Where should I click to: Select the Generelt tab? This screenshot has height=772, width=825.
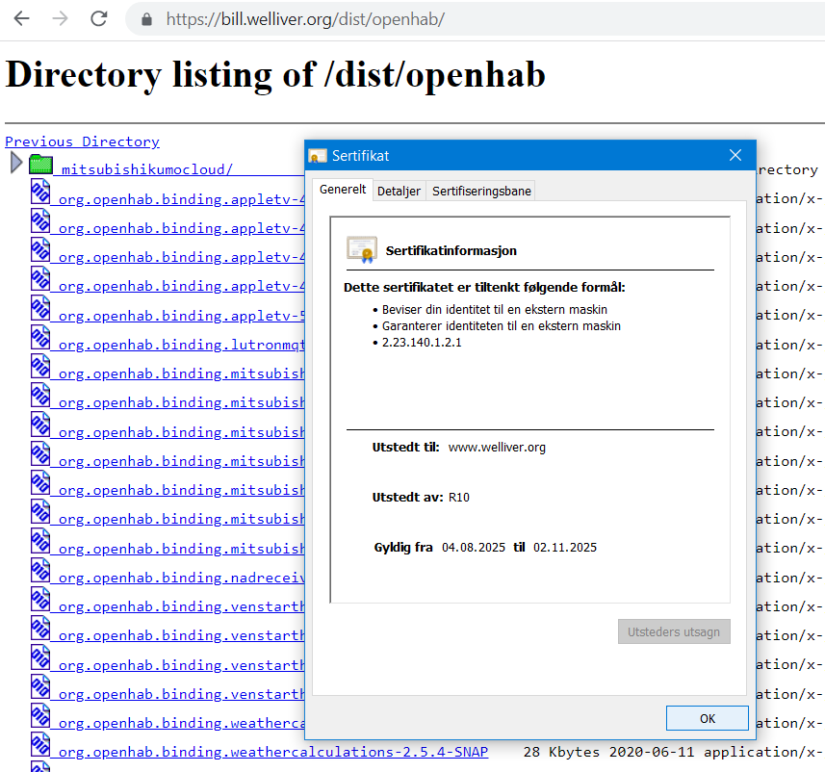pyautogui.click(x=343, y=190)
